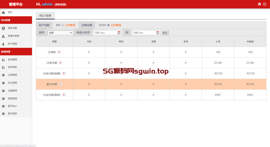
Task: Click the help icon beside 本金总额(赢单)
Action: tap(64, 95)
